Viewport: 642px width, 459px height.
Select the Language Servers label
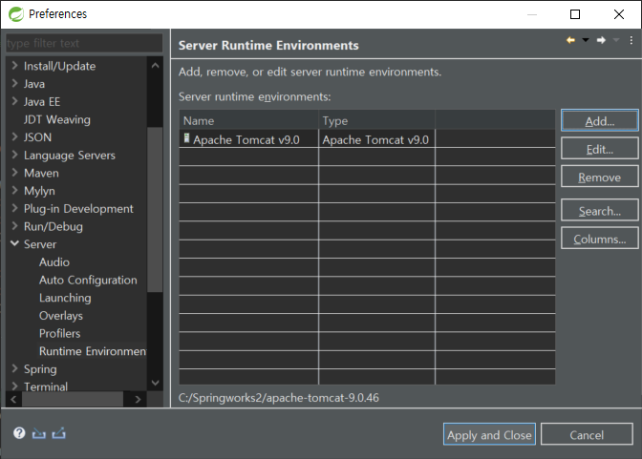coord(70,155)
